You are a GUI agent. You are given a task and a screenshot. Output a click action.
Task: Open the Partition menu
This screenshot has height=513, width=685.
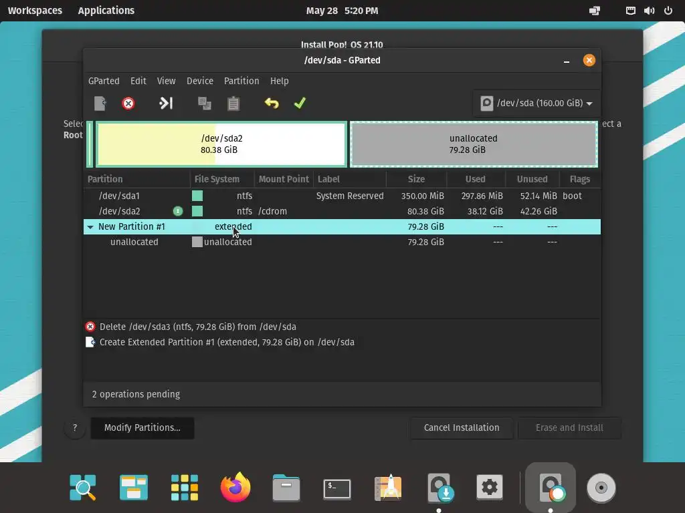pos(241,81)
